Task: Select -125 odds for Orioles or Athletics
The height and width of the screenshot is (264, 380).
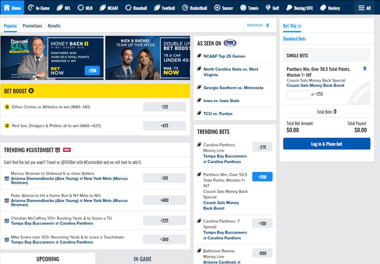Action: pyautogui.click(x=164, y=107)
